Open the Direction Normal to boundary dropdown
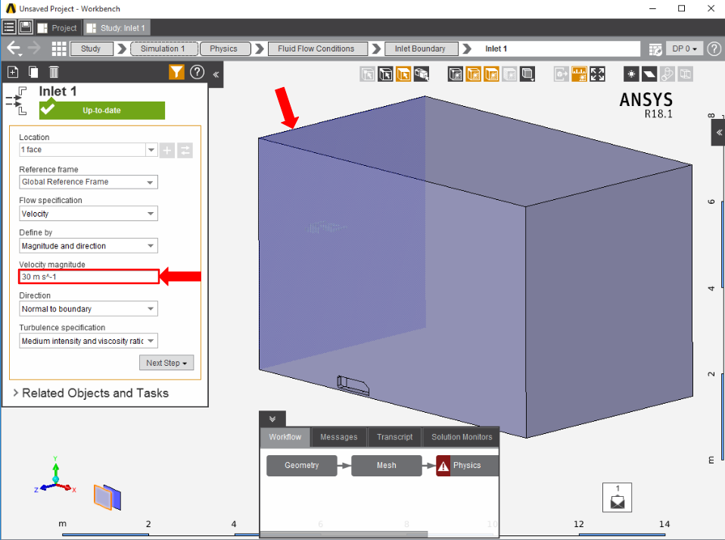 pyautogui.click(x=89, y=309)
